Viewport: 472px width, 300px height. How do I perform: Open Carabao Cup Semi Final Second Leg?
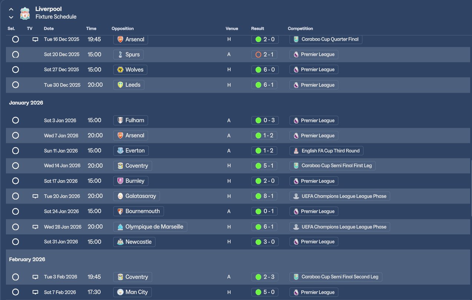(x=336, y=277)
